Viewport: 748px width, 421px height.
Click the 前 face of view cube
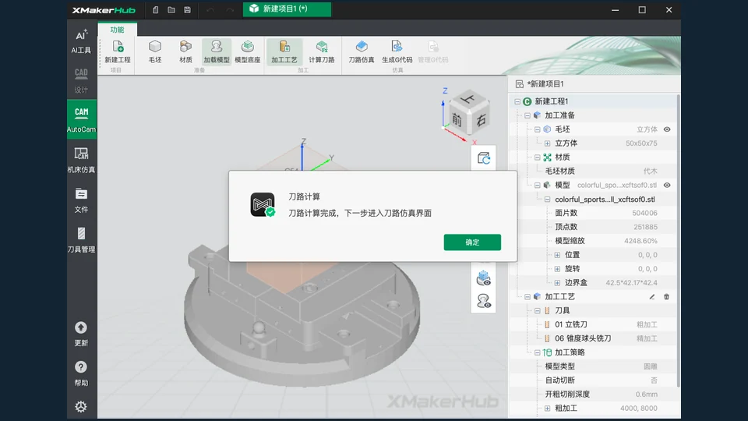pos(457,120)
